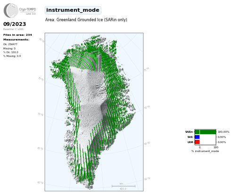Image resolution: width=232 pixels, height=193 pixels.
Task: Click the Cryo-TEMPO Land Ice logo text
Action: 27,11
